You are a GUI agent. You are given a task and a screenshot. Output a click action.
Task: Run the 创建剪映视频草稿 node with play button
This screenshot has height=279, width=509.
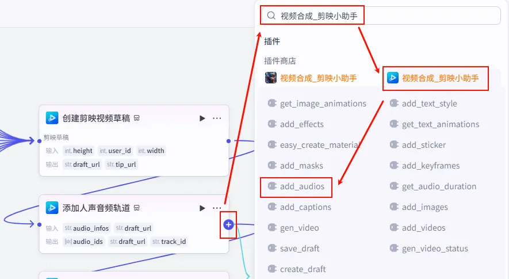(202, 119)
